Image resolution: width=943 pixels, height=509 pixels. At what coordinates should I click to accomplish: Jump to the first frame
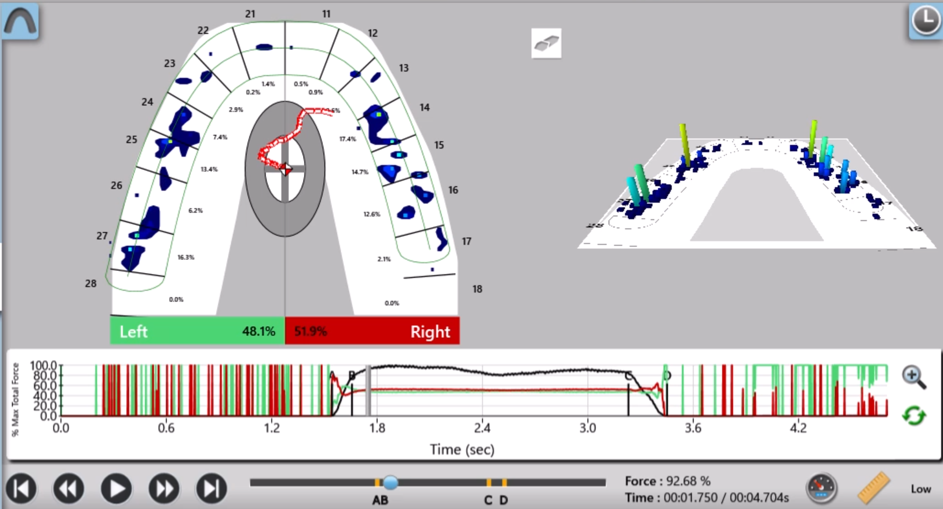tap(22, 488)
